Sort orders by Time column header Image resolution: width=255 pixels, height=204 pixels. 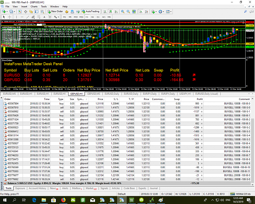pos(47,99)
